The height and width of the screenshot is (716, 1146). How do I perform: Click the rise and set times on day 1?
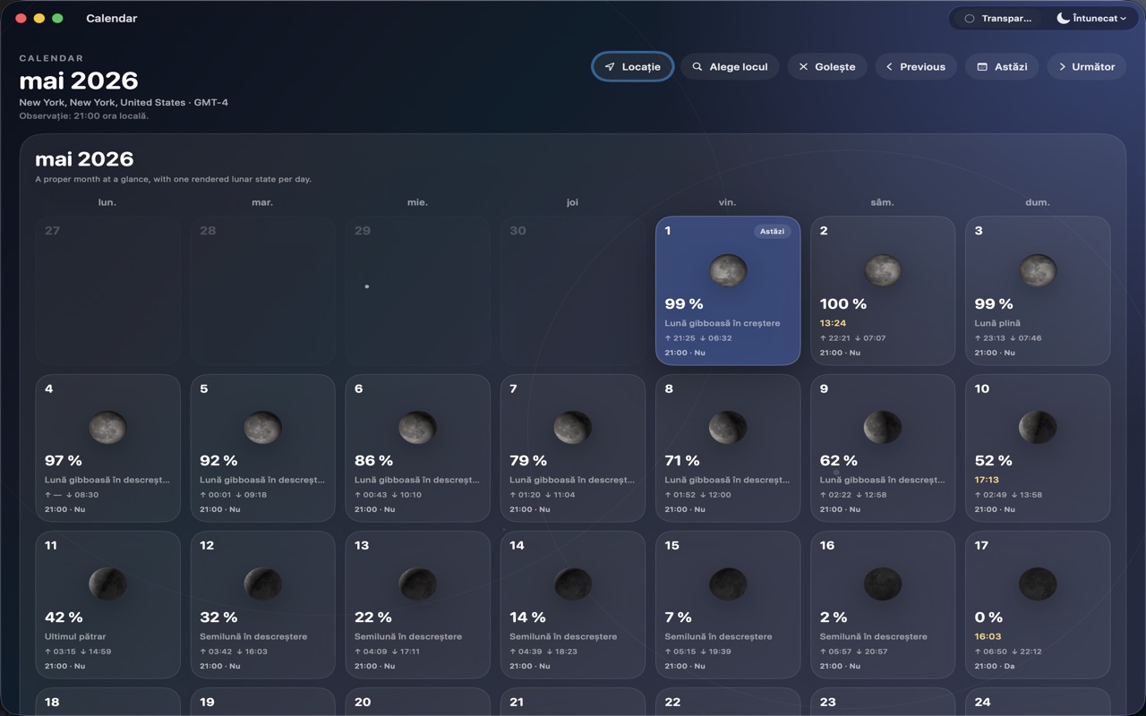(698, 338)
